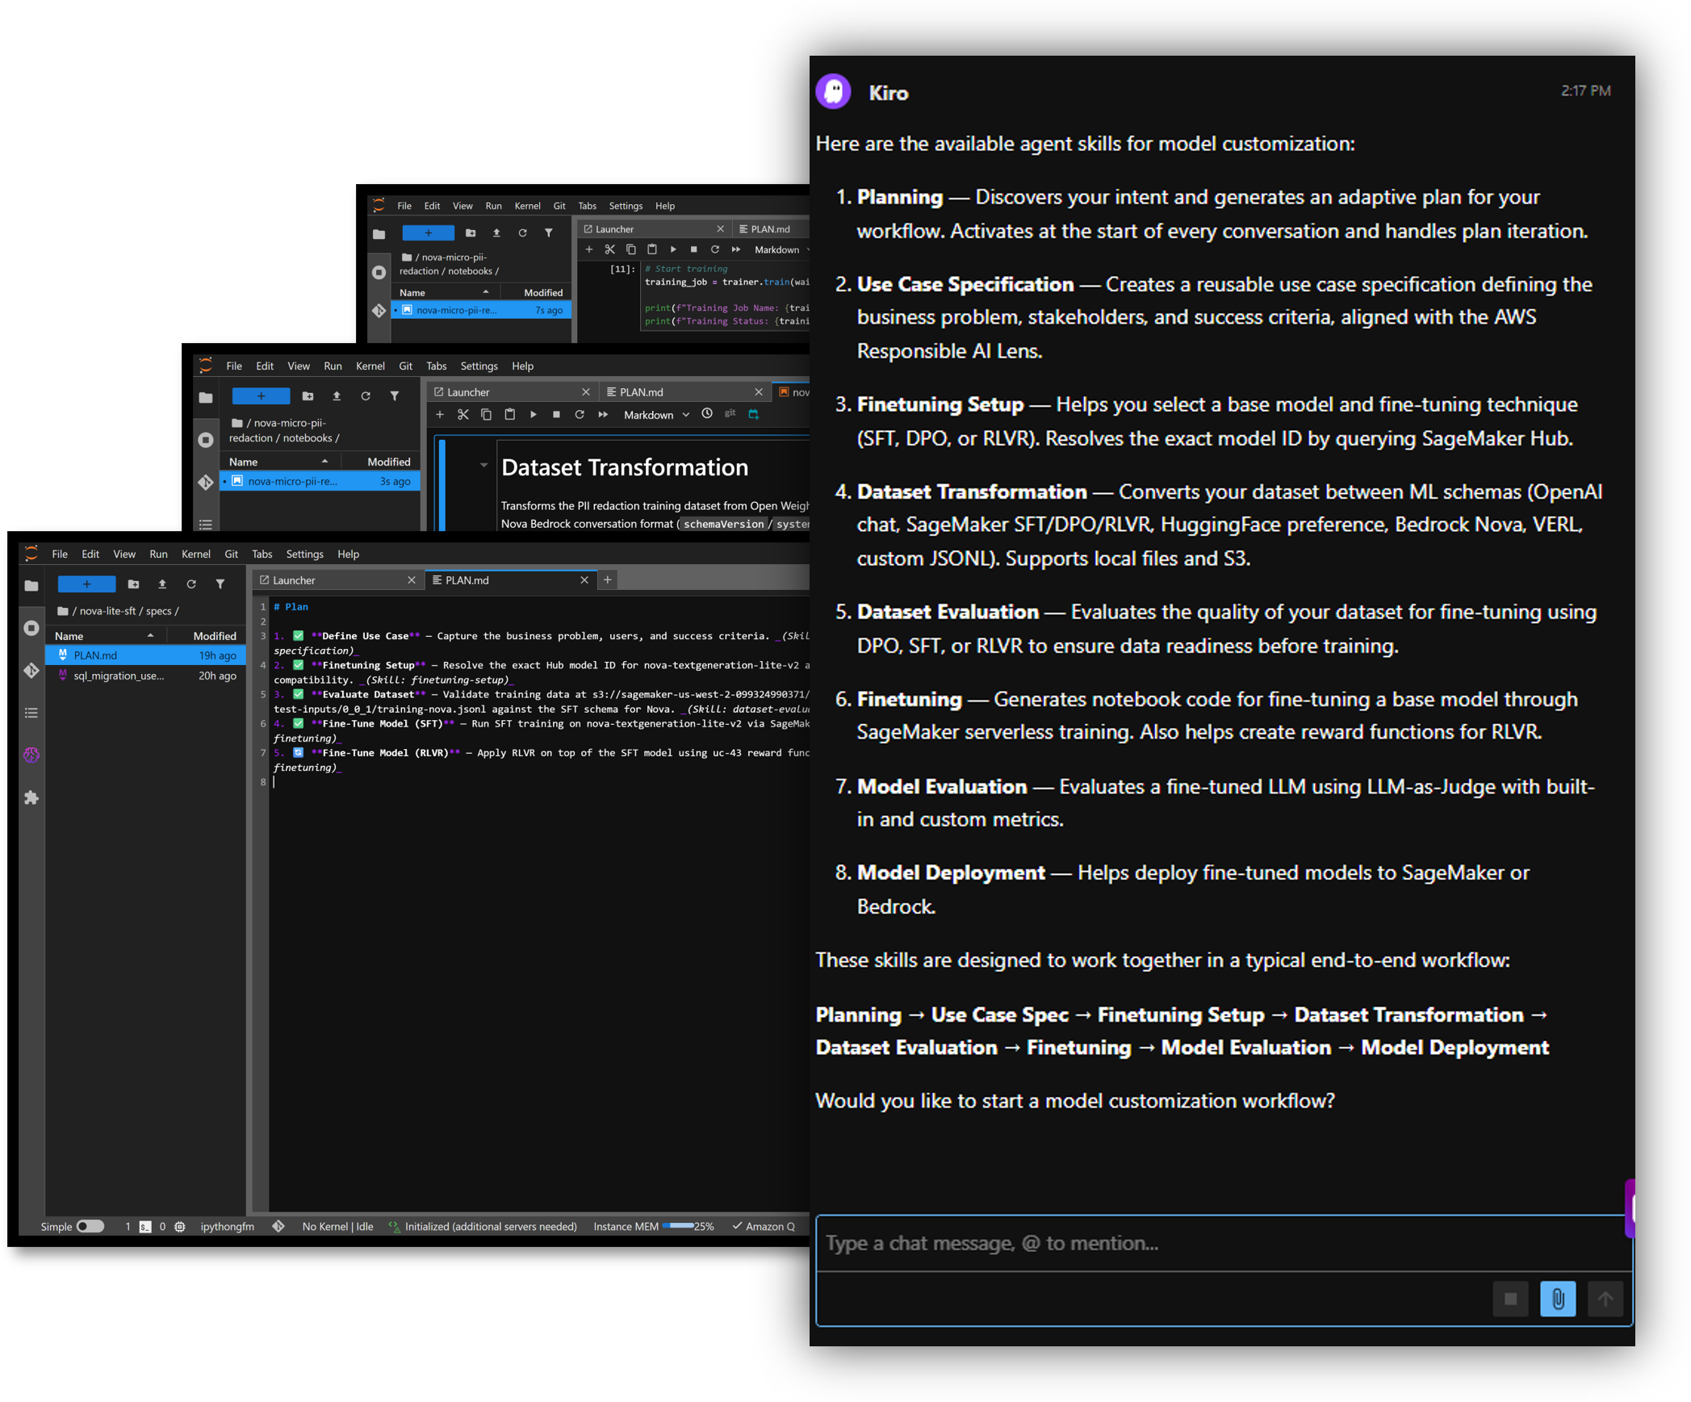
Task: Close the PLAN.md tab in front window
Action: [584, 580]
